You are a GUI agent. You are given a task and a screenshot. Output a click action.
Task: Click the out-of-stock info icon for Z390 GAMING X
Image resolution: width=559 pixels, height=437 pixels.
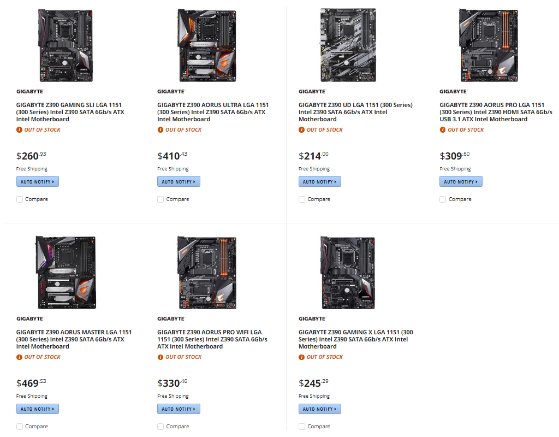point(302,357)
